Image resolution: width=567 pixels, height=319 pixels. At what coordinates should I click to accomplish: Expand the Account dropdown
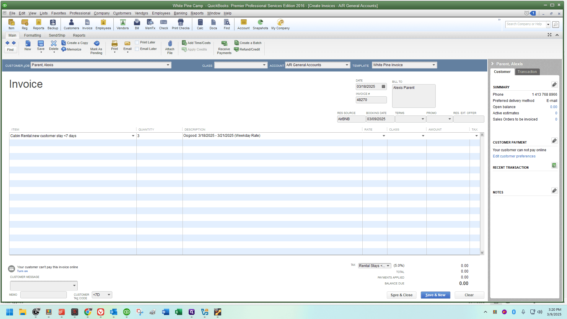tap(347, 65)
